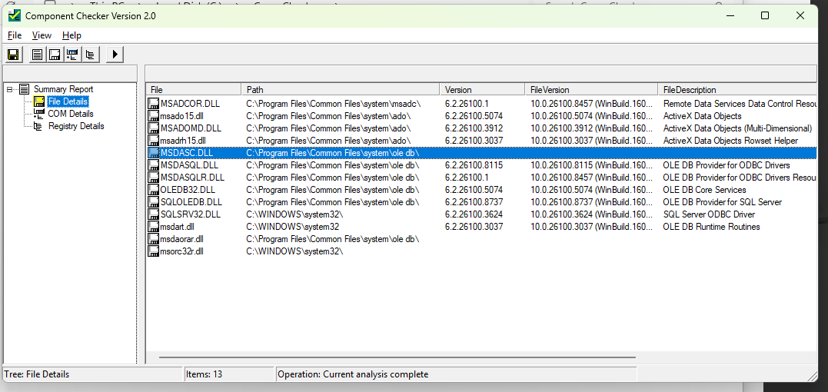Open the Help menu

pyautogui.click(x=71, y=35)
